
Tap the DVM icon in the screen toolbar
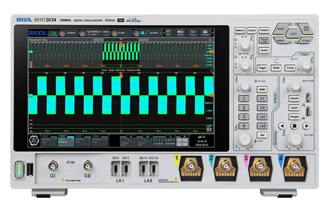[168, 33]
